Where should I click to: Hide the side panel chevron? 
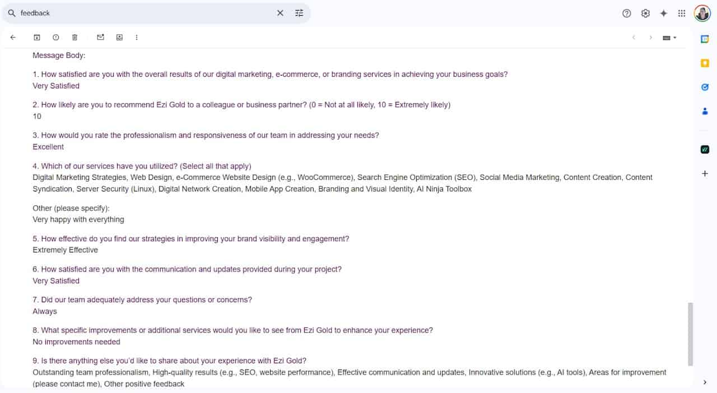pos(705,382)
